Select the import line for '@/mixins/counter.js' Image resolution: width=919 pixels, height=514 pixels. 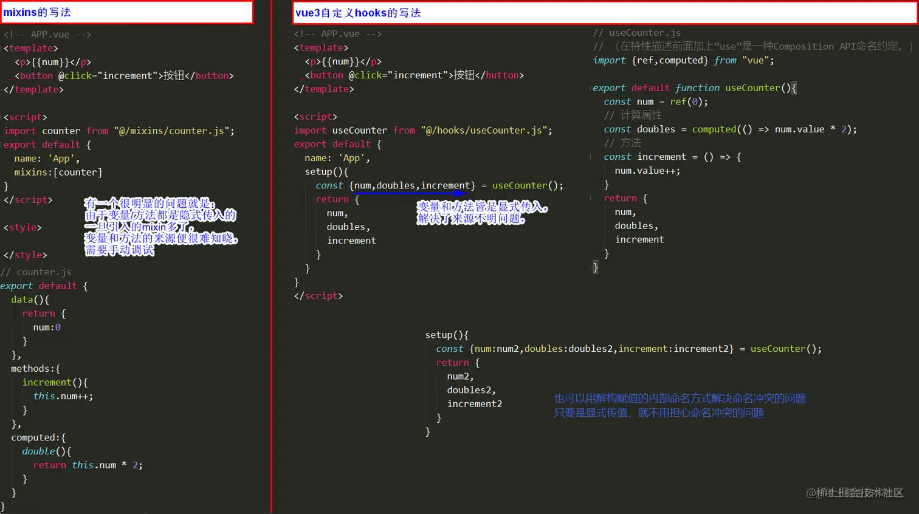tap(119, 131)
